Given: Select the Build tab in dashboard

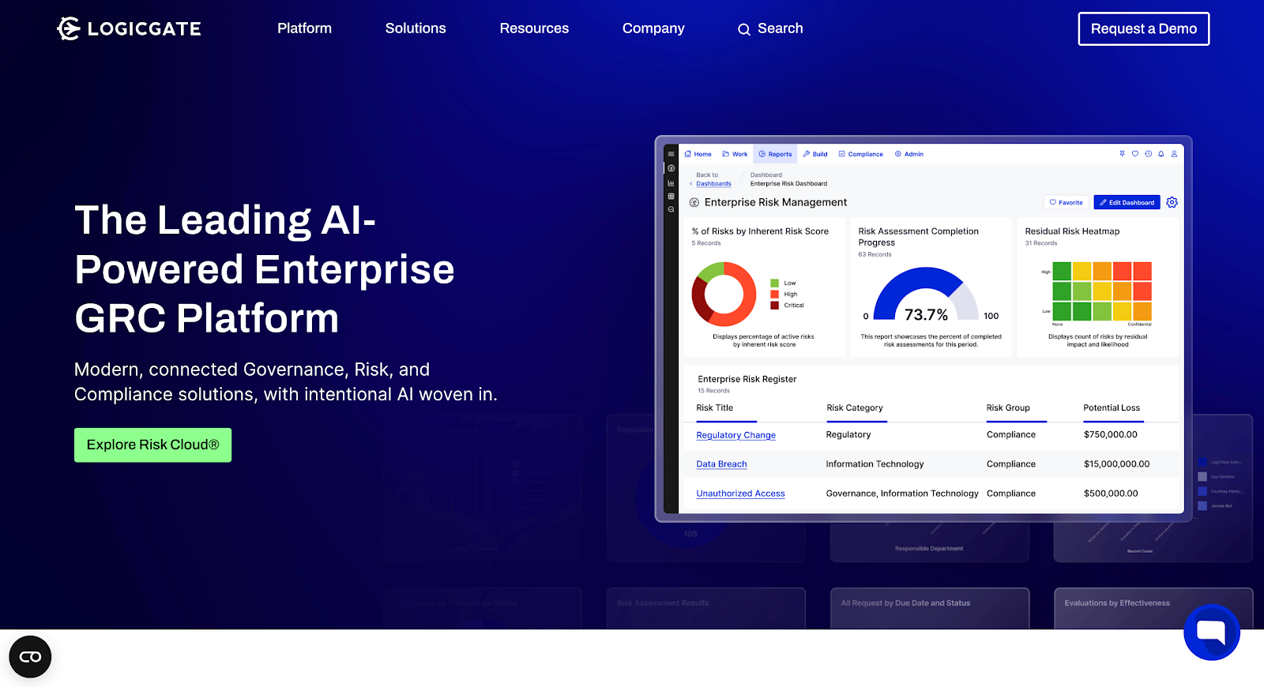Looking at the screenshot, I should pyautogui.click(x=815, y=154).
